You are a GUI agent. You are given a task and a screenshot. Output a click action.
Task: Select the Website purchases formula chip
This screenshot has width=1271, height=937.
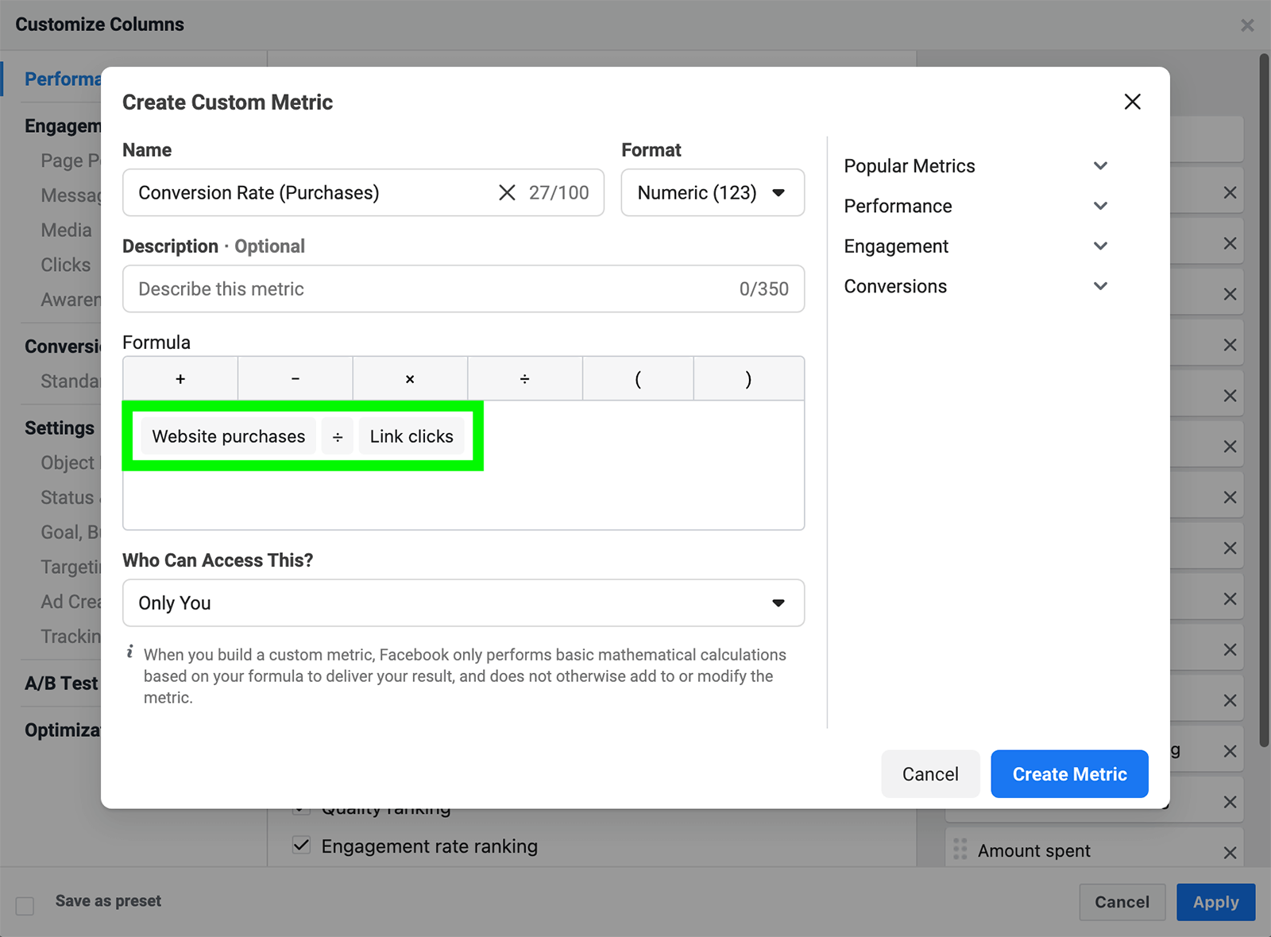click(229, 436)
